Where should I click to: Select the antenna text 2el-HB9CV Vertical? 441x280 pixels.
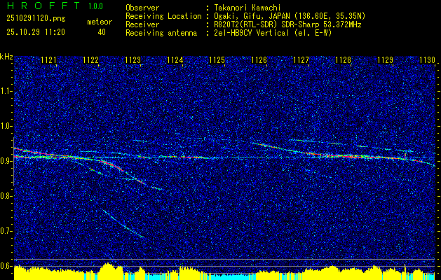252,33
